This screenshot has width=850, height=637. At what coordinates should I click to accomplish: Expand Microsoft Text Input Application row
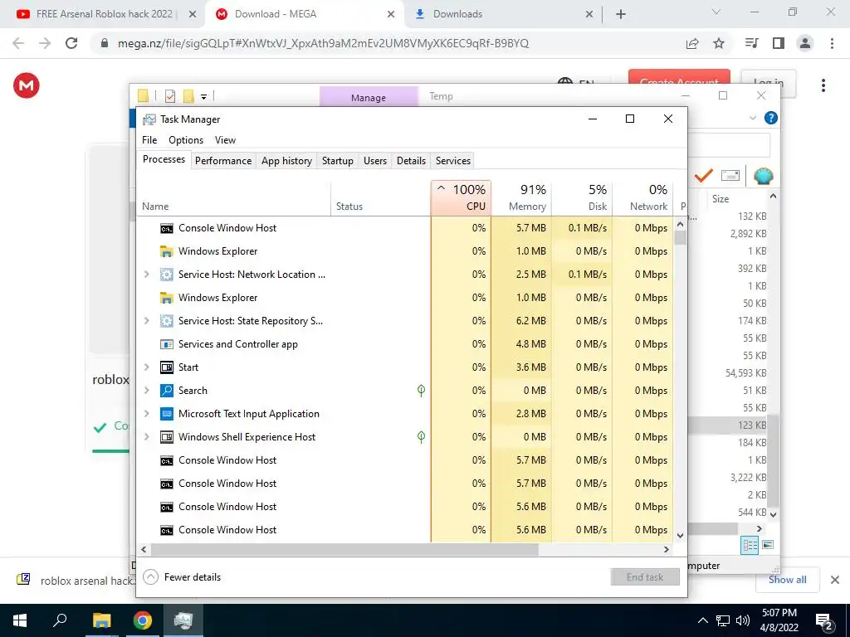146,414
